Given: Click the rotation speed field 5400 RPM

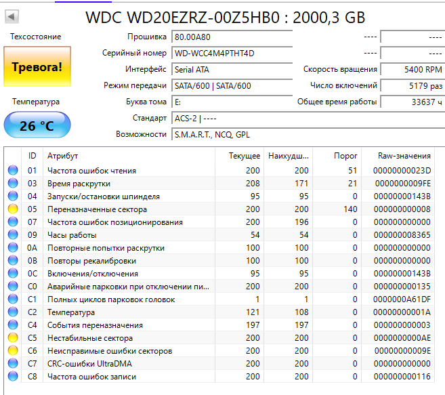Looking at the screenshot, I should [412, 69].
